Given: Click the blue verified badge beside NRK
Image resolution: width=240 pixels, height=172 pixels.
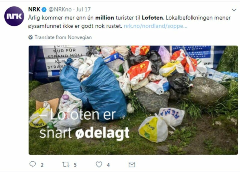Looking at the screenshot, I should coord(44,10).
